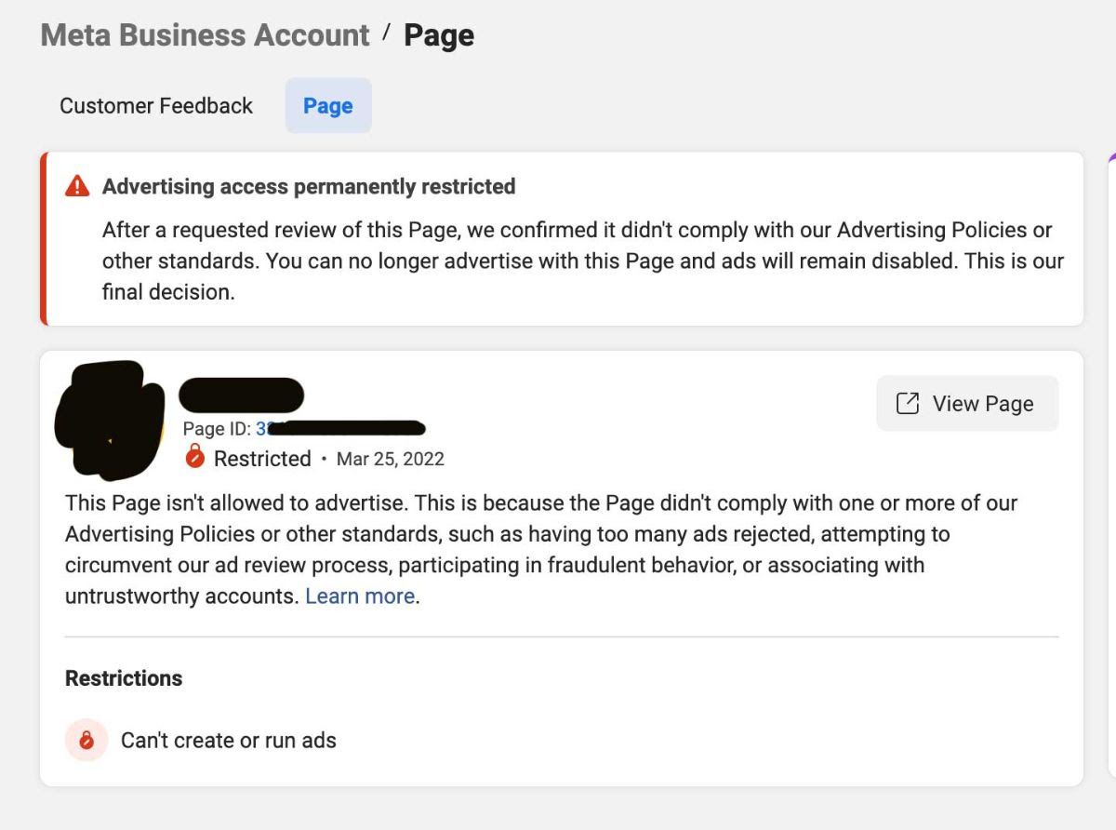Click the redacted page profile picture

click(x=109, y=419)
